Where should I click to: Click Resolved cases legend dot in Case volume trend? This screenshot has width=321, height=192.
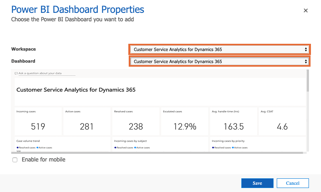pos(18,147)
